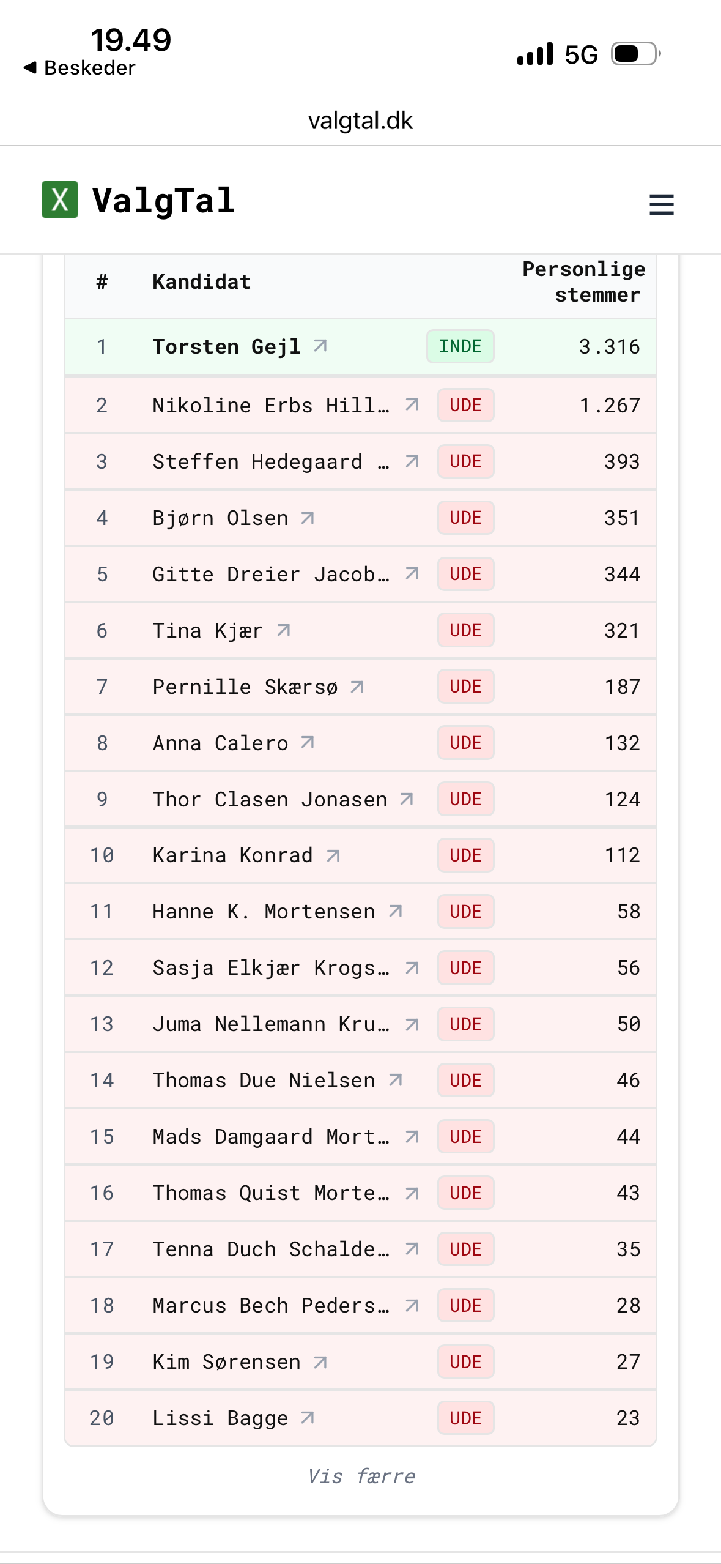This screenshot has height=1564, width=721.
Task: Click the ValgTal site title
Action: [x=163, y=201]
